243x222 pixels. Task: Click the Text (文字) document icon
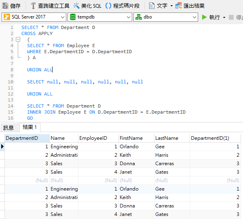[x=152, y=6]
